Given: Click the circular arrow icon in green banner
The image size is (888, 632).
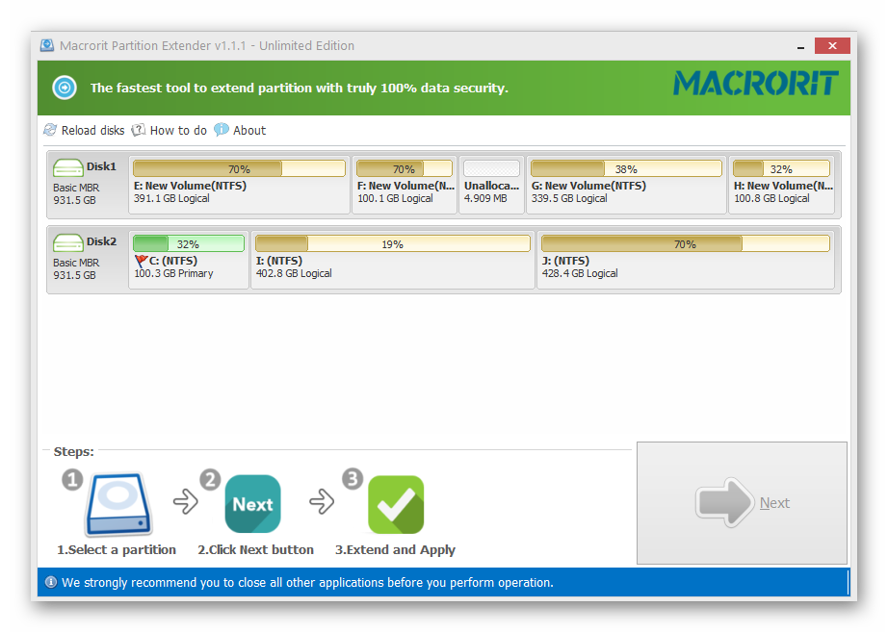Looking at the screenshot, I should click(x=65, y=88).
